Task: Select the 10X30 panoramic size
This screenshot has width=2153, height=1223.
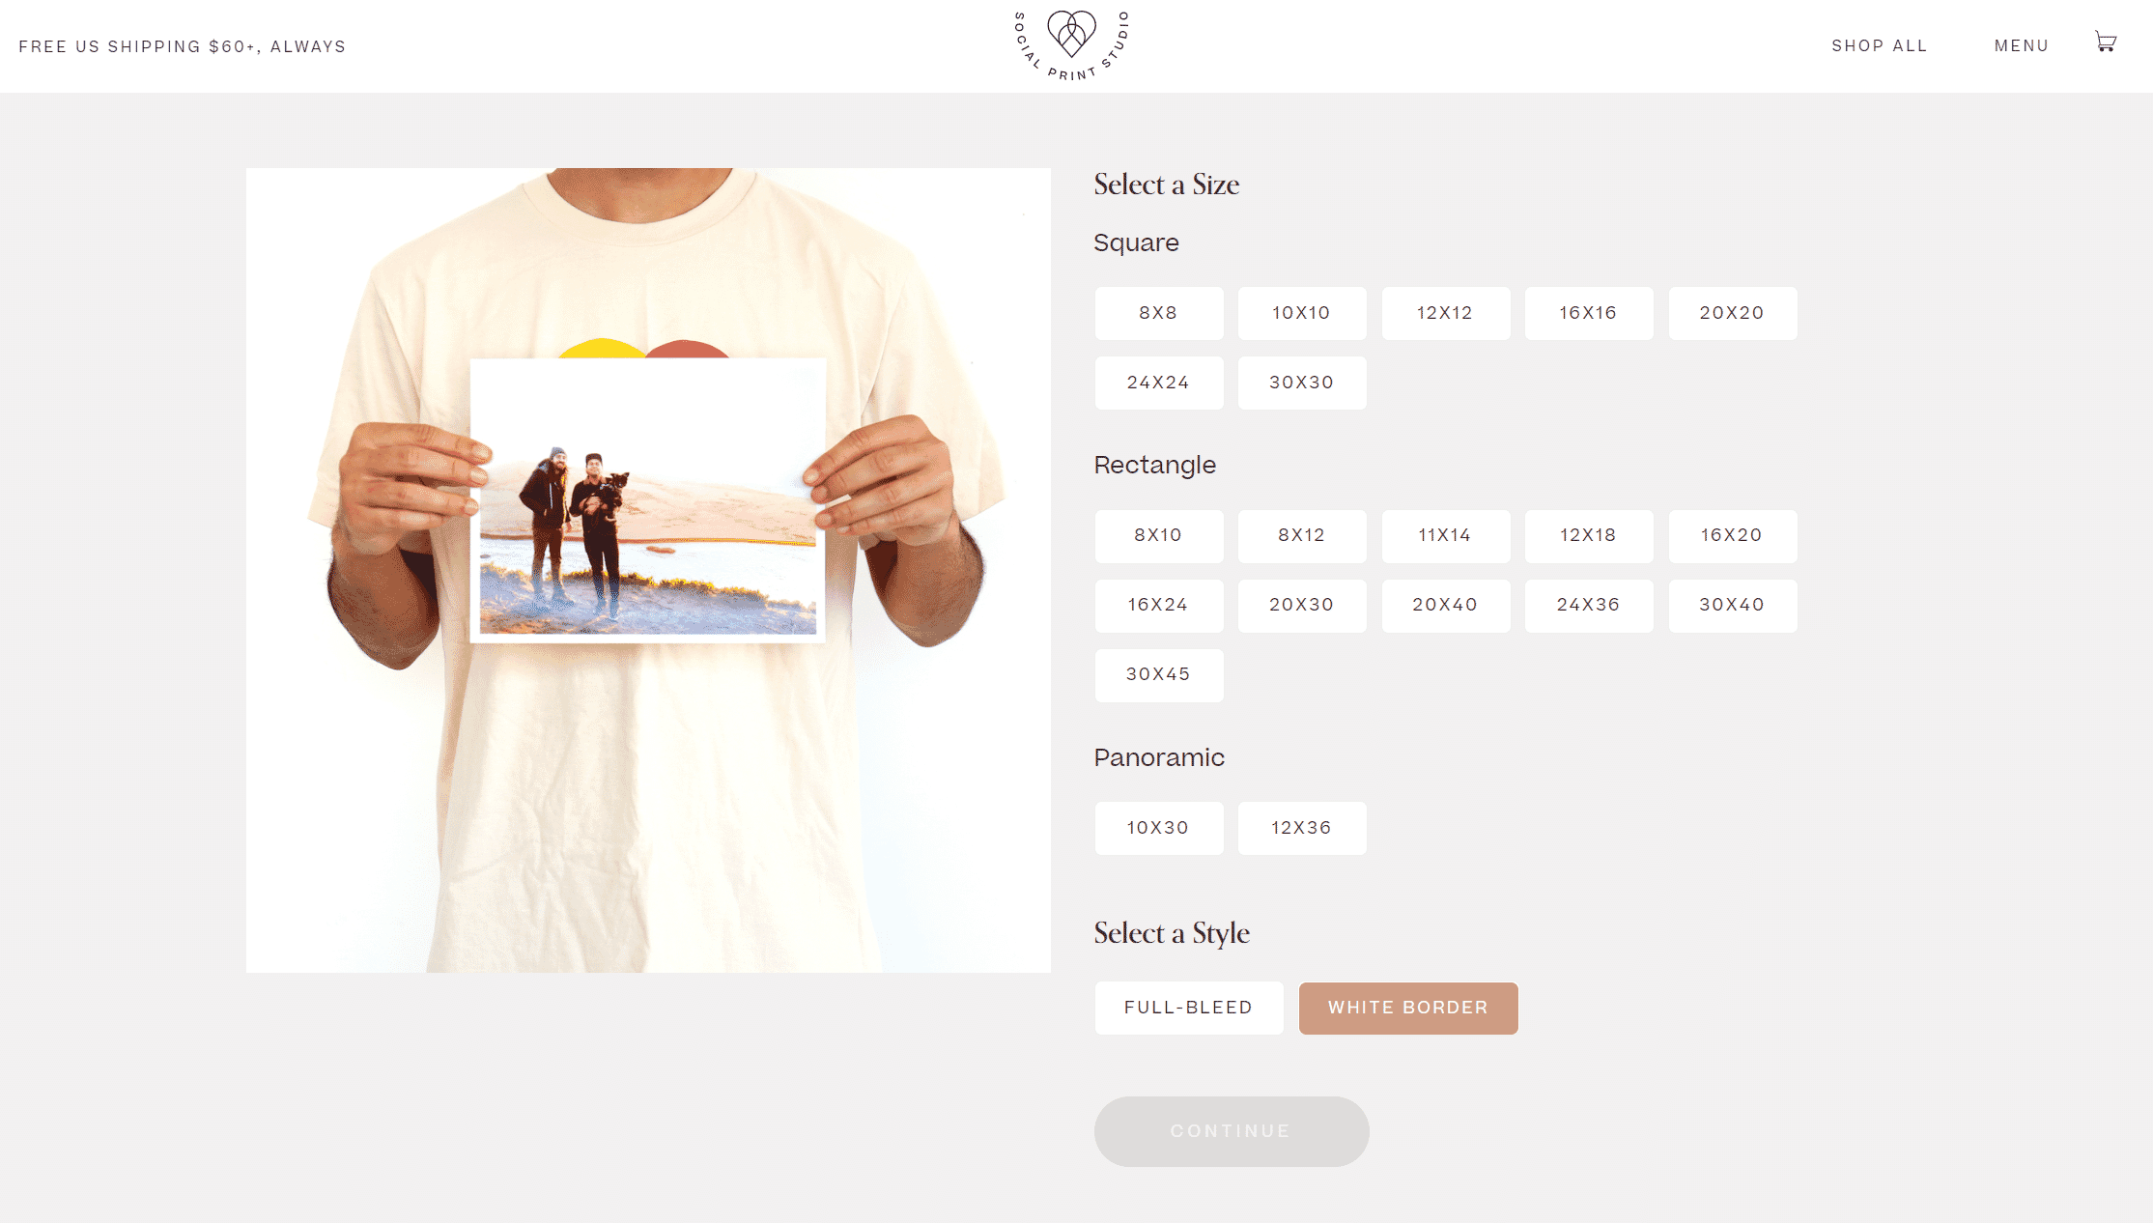Action: [1159, 828]
